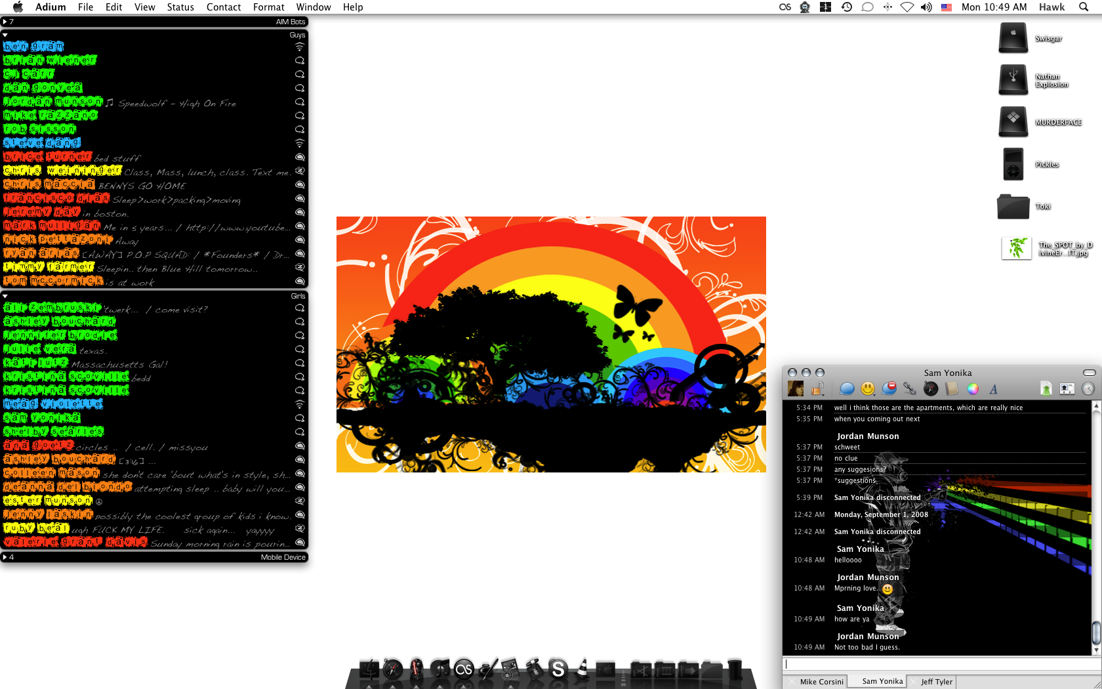Screen dimensions: 1102x689
Task: Select the Pickles iPod on desktop
Action: [1013, 164]
